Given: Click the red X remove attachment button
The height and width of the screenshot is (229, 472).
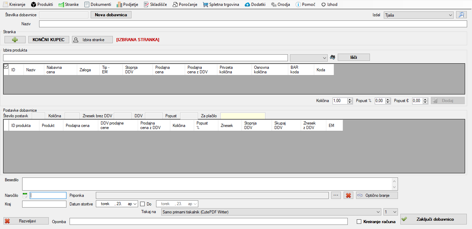Looking at the screenshot, I should [348, 195].
